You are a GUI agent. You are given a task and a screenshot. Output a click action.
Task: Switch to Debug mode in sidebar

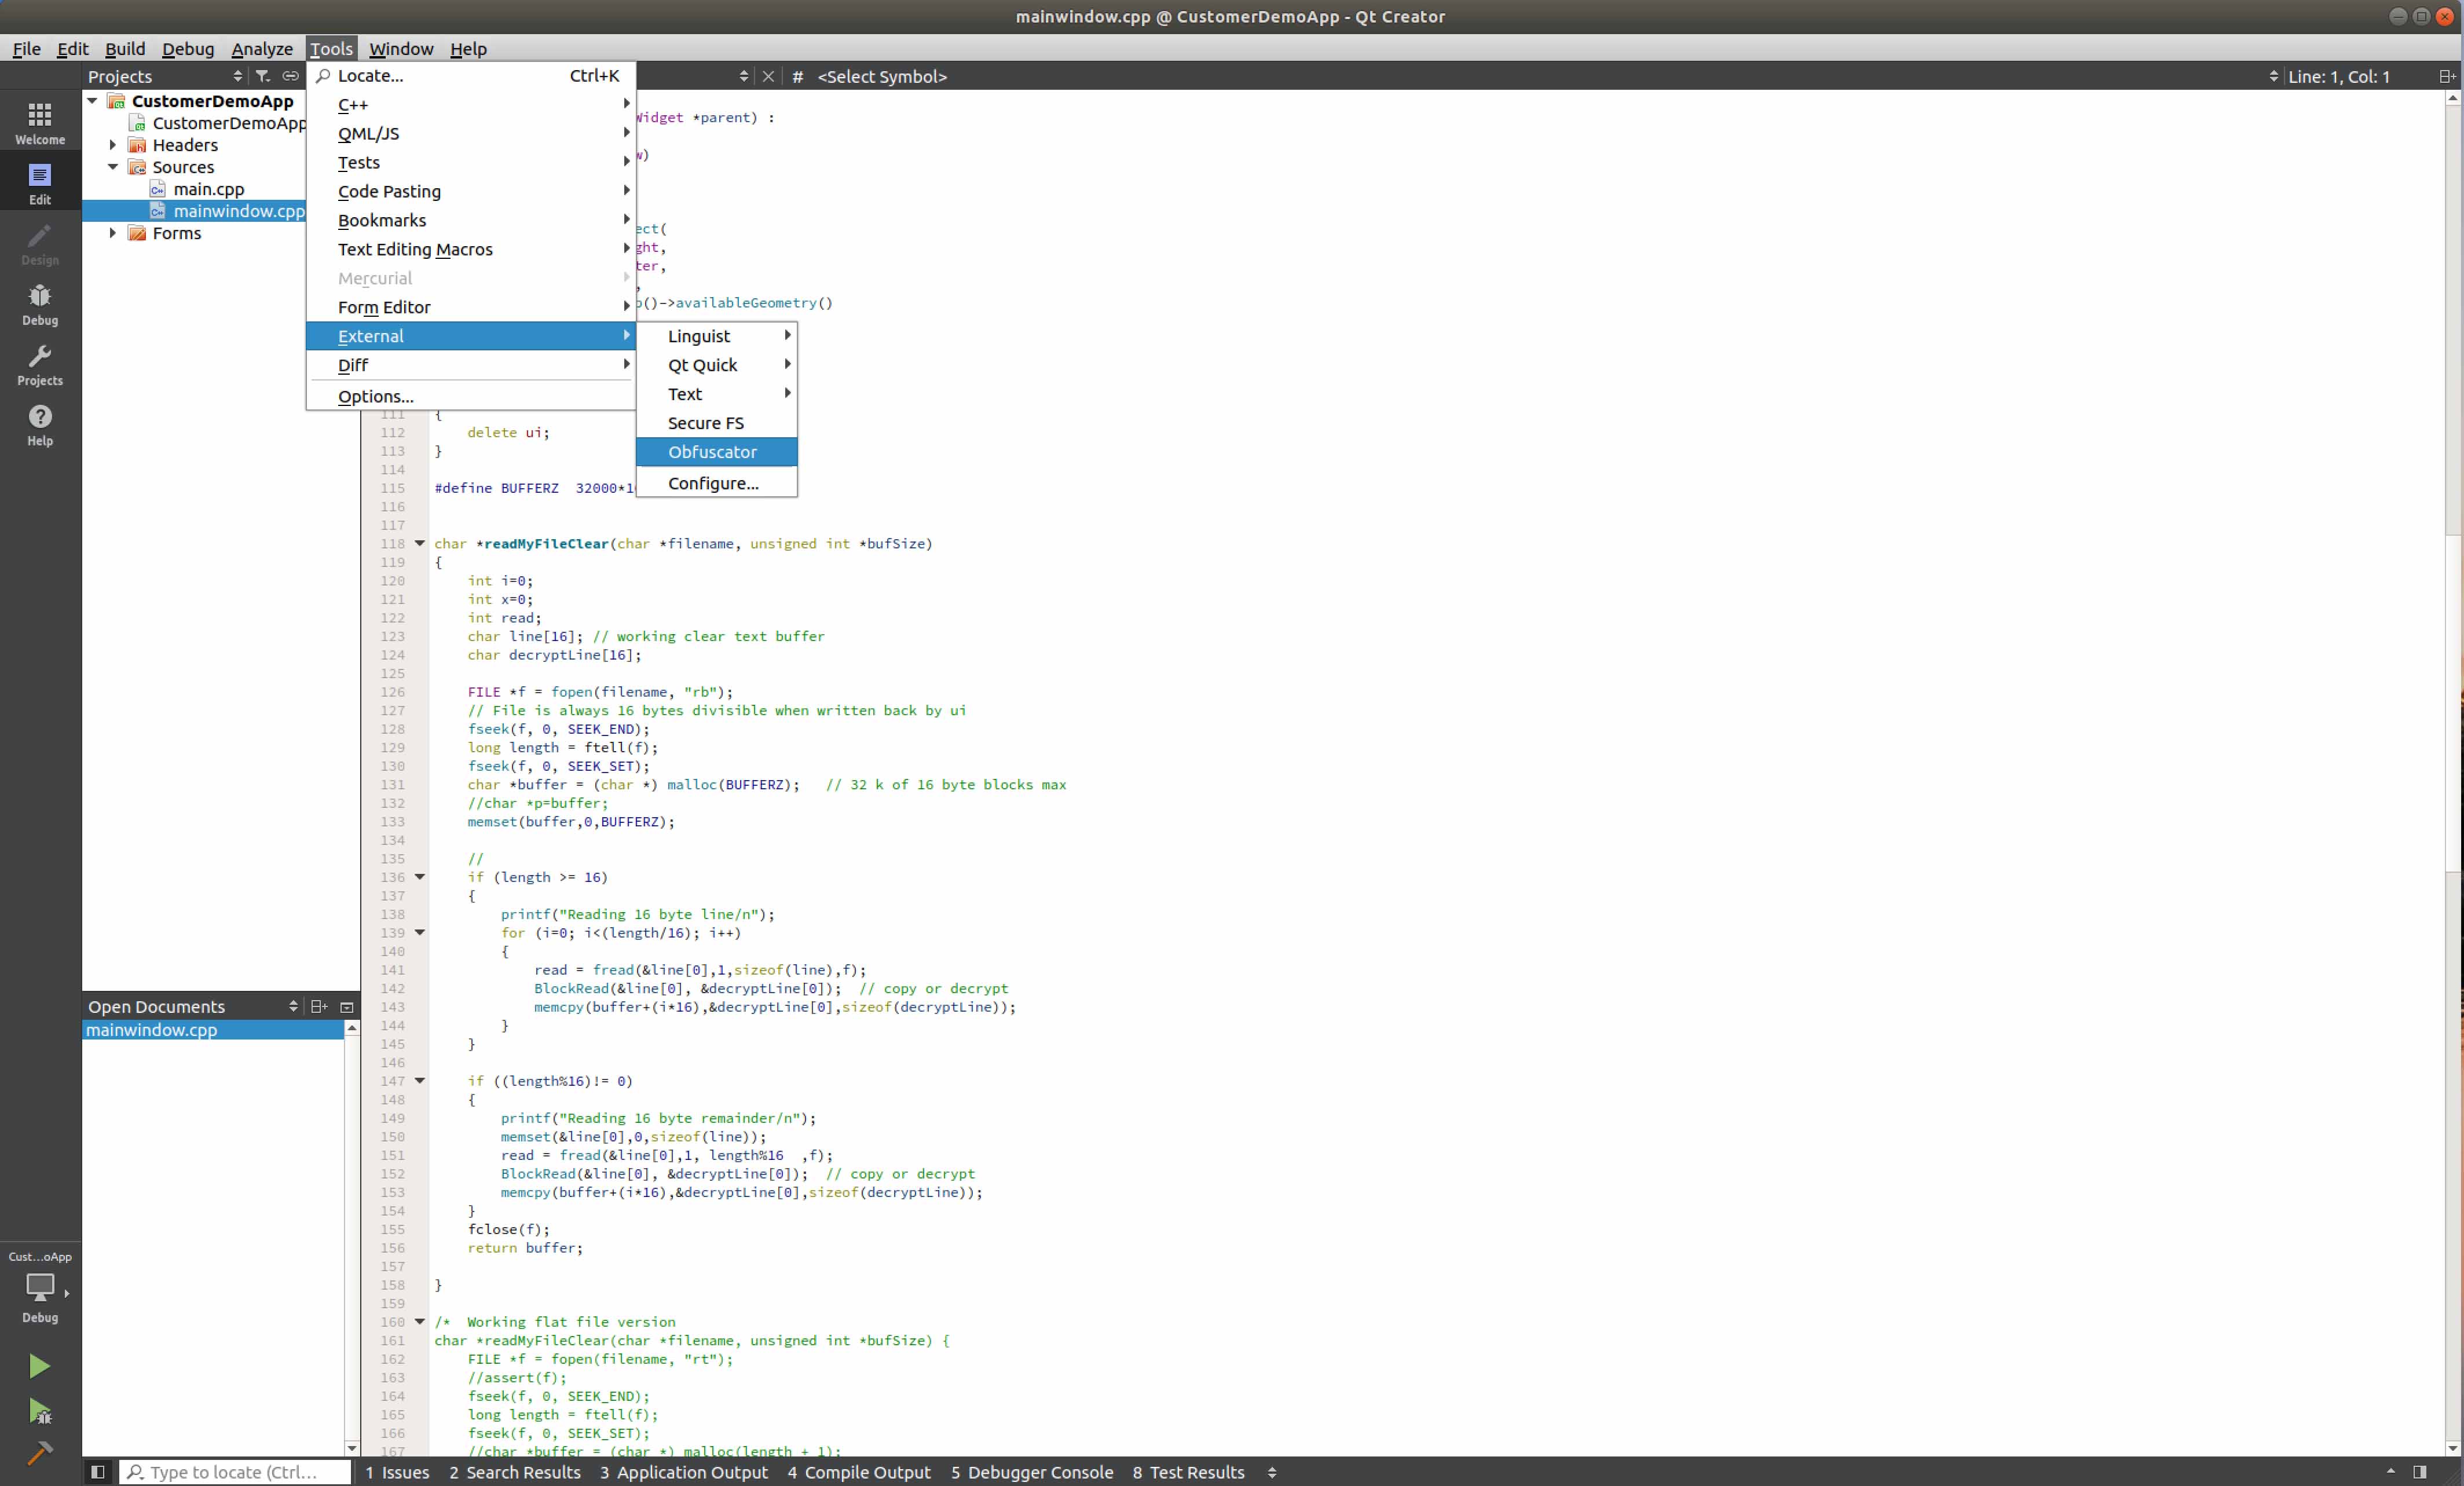pos(40,304)
